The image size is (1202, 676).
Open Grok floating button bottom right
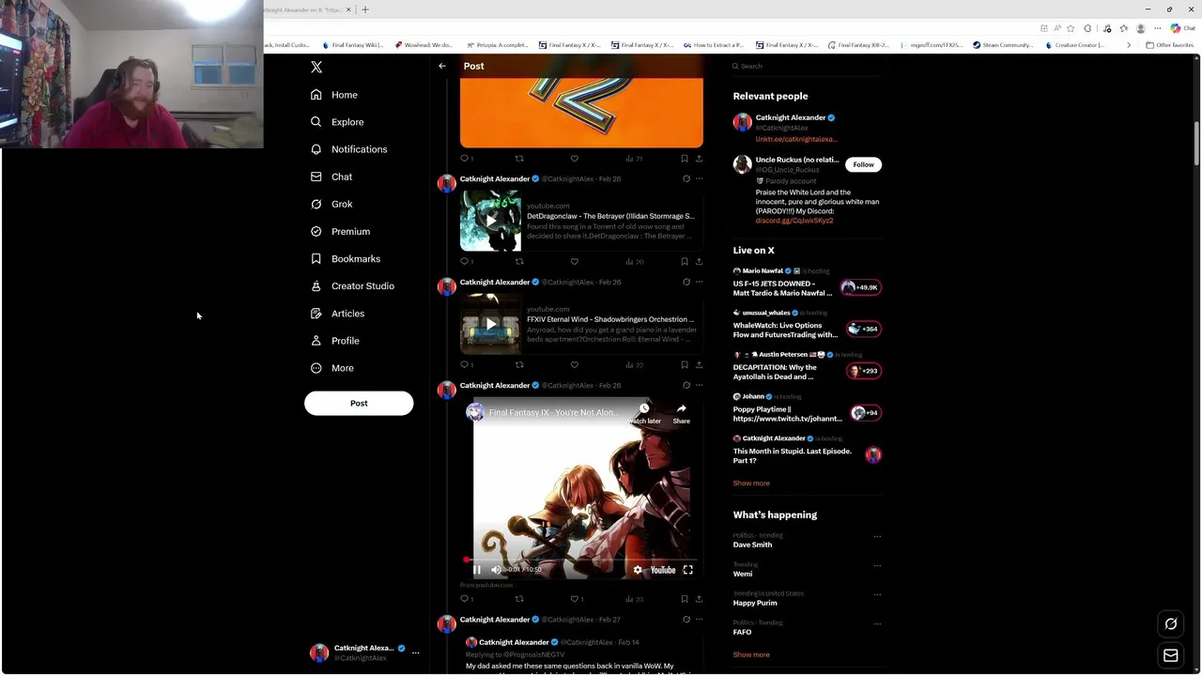click(1171, 623)
